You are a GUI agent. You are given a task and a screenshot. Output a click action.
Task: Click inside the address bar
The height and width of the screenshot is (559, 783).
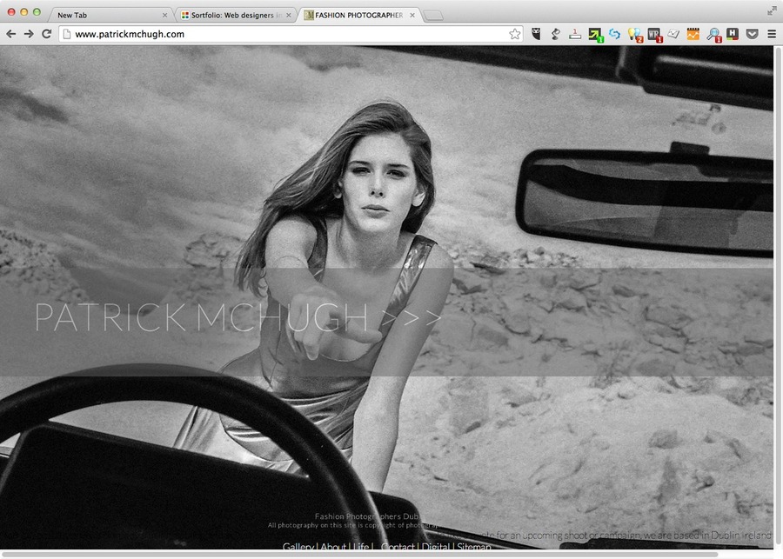click(x=261, y=34)
